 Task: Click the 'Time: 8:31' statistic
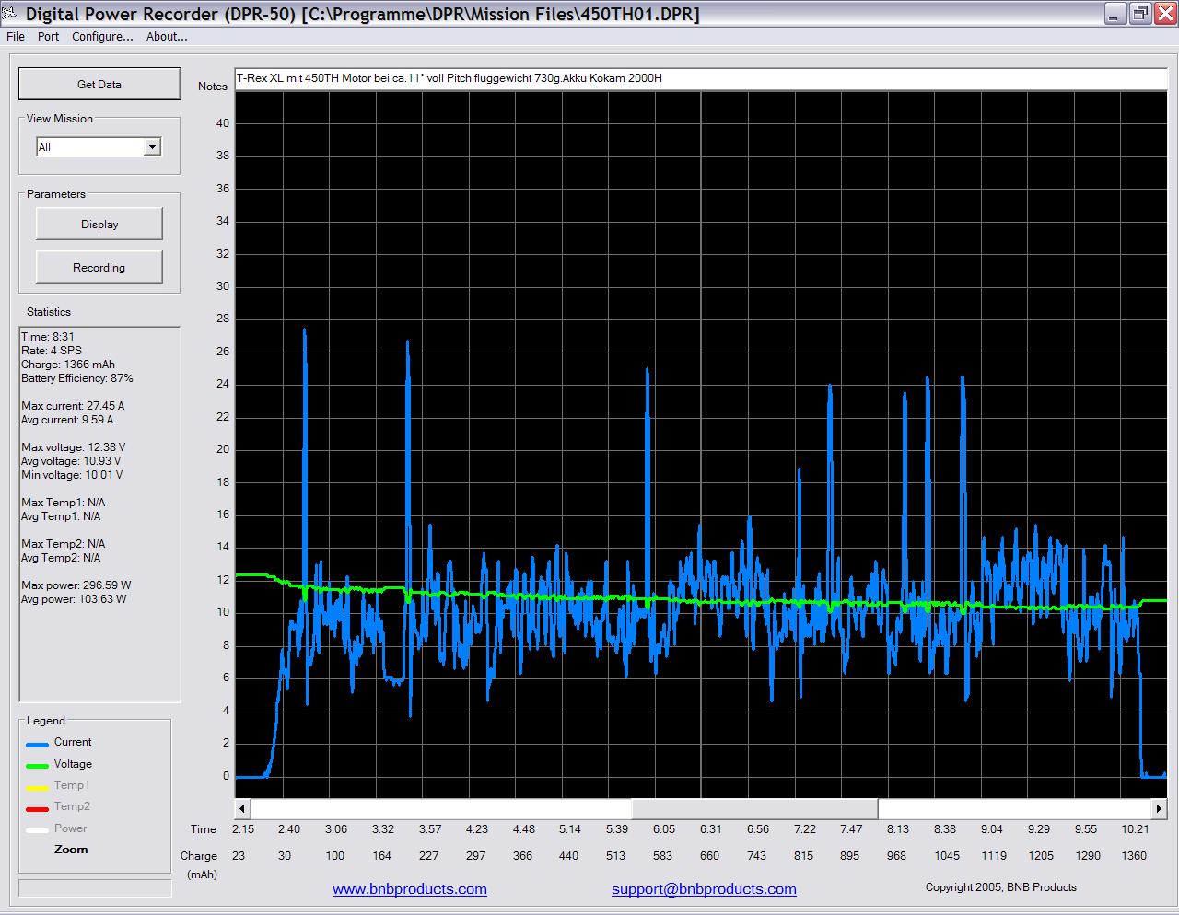tap(48, 337)
